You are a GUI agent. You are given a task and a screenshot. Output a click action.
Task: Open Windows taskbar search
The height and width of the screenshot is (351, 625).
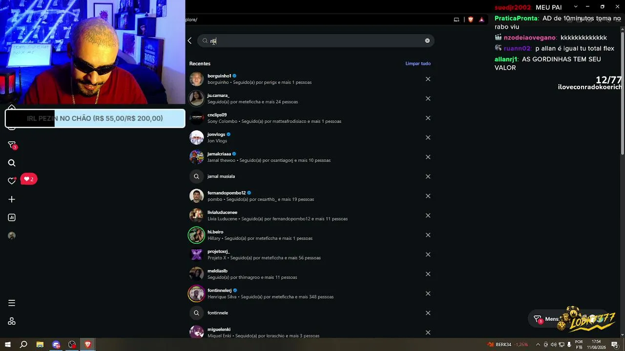23,345
